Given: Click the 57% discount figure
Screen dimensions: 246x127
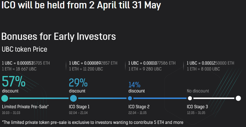Looking at the screenshot, I should (x=14, y=81).
